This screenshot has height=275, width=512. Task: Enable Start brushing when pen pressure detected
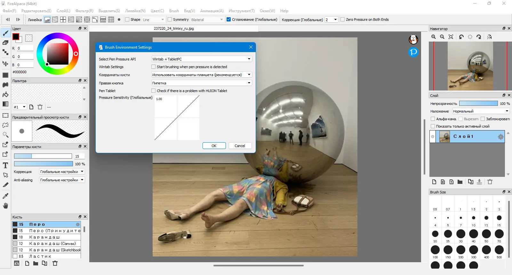[x=154, y=67]
